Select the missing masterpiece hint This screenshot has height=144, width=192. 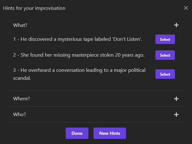tap(165, 55)
